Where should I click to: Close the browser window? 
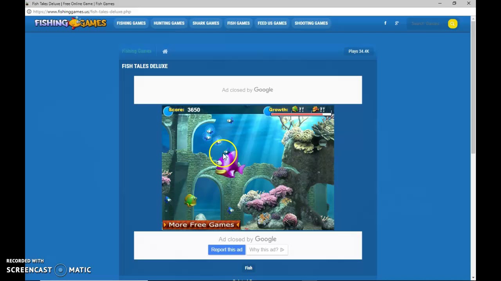(469, 4)
